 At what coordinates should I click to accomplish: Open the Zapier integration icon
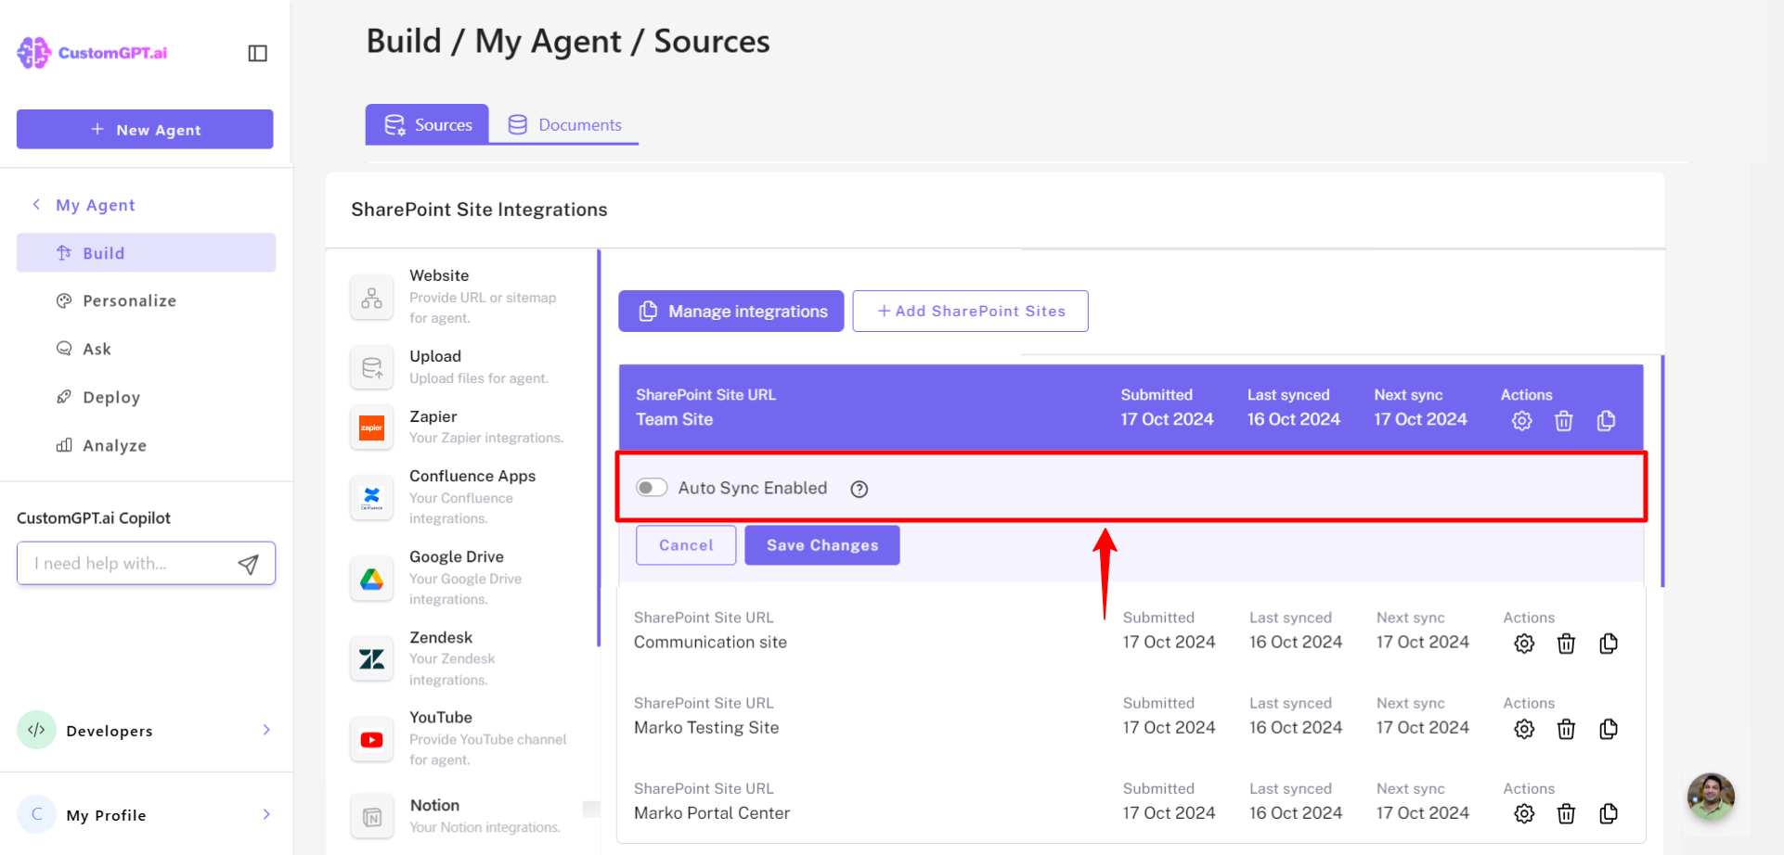point(372,427)
